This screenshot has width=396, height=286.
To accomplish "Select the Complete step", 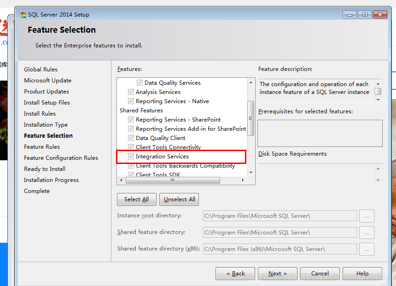I will [37, 191].
